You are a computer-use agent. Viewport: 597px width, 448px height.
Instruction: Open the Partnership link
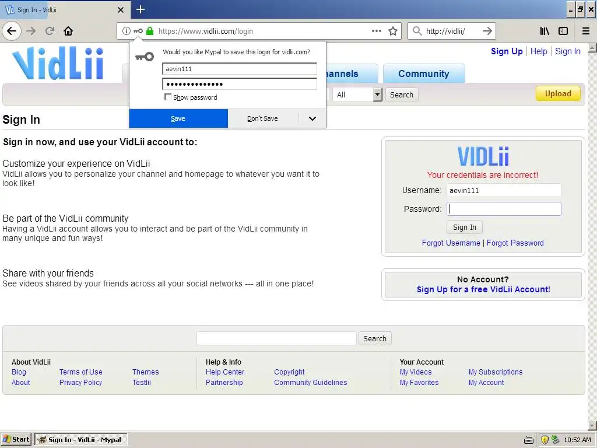click(224, 383)
